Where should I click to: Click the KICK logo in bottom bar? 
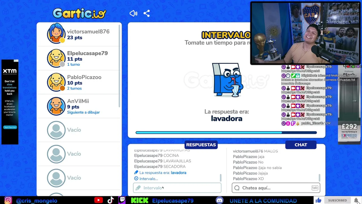(x=139, y=201)
